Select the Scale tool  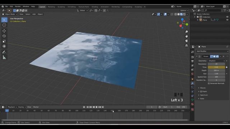tap(4, 41)
